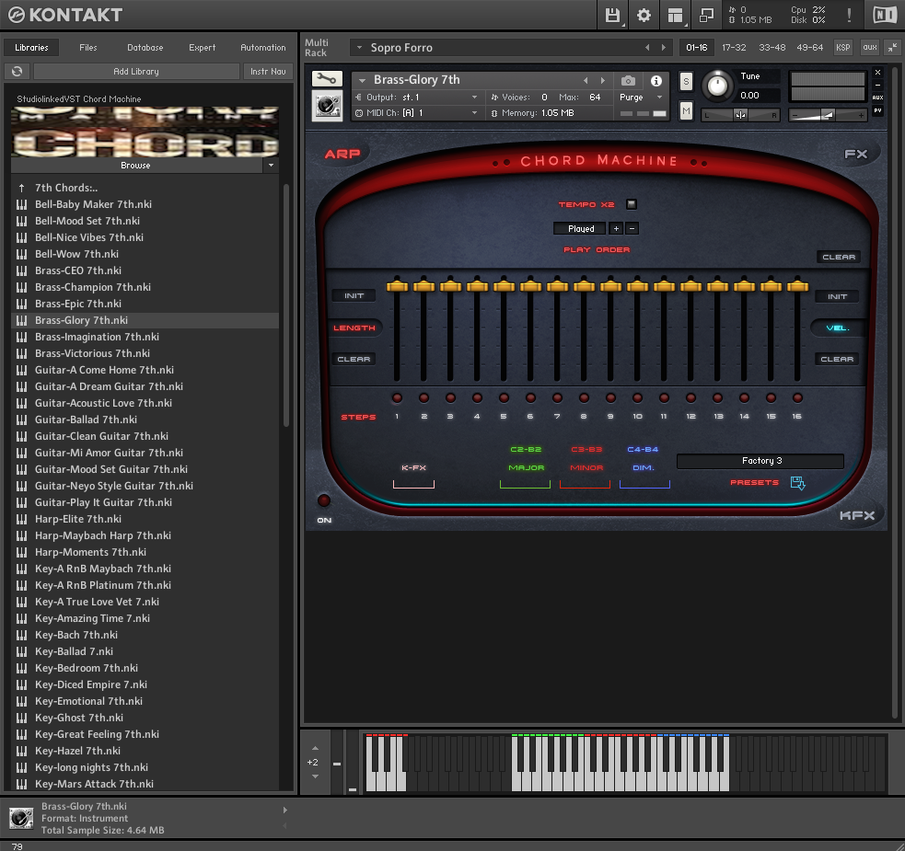Show rack page 33-48
This screenshot has width=905, height=851.
(x=772, y=48)
